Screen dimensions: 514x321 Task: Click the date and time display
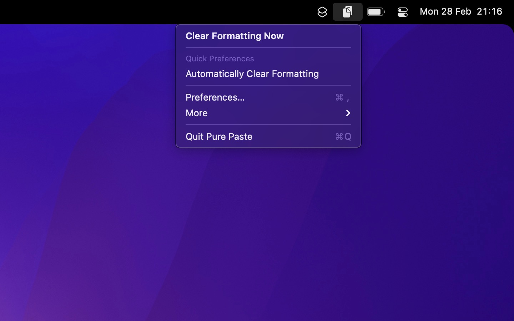coord(460,11)
